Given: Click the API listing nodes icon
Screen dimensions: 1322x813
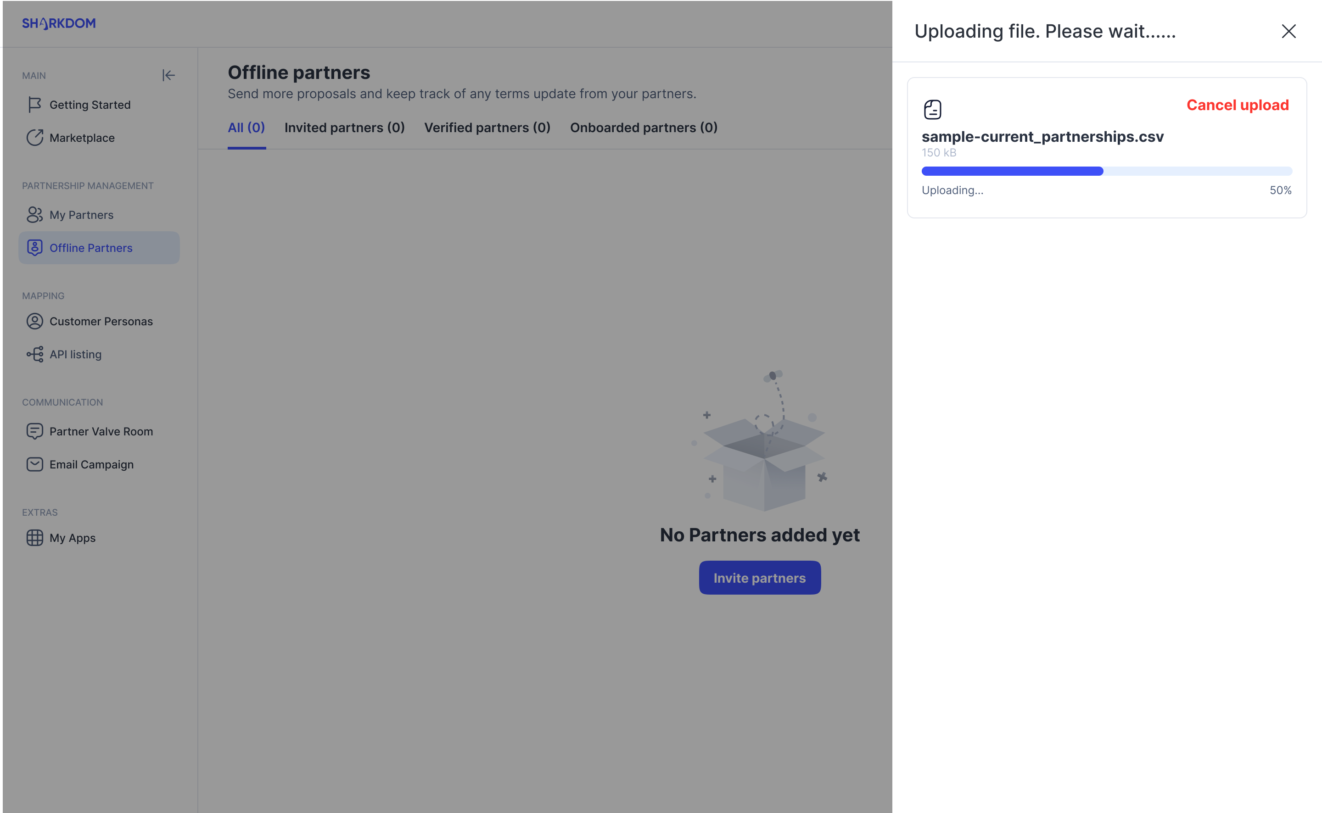Looking at the screenshot, I should point(34,354).
